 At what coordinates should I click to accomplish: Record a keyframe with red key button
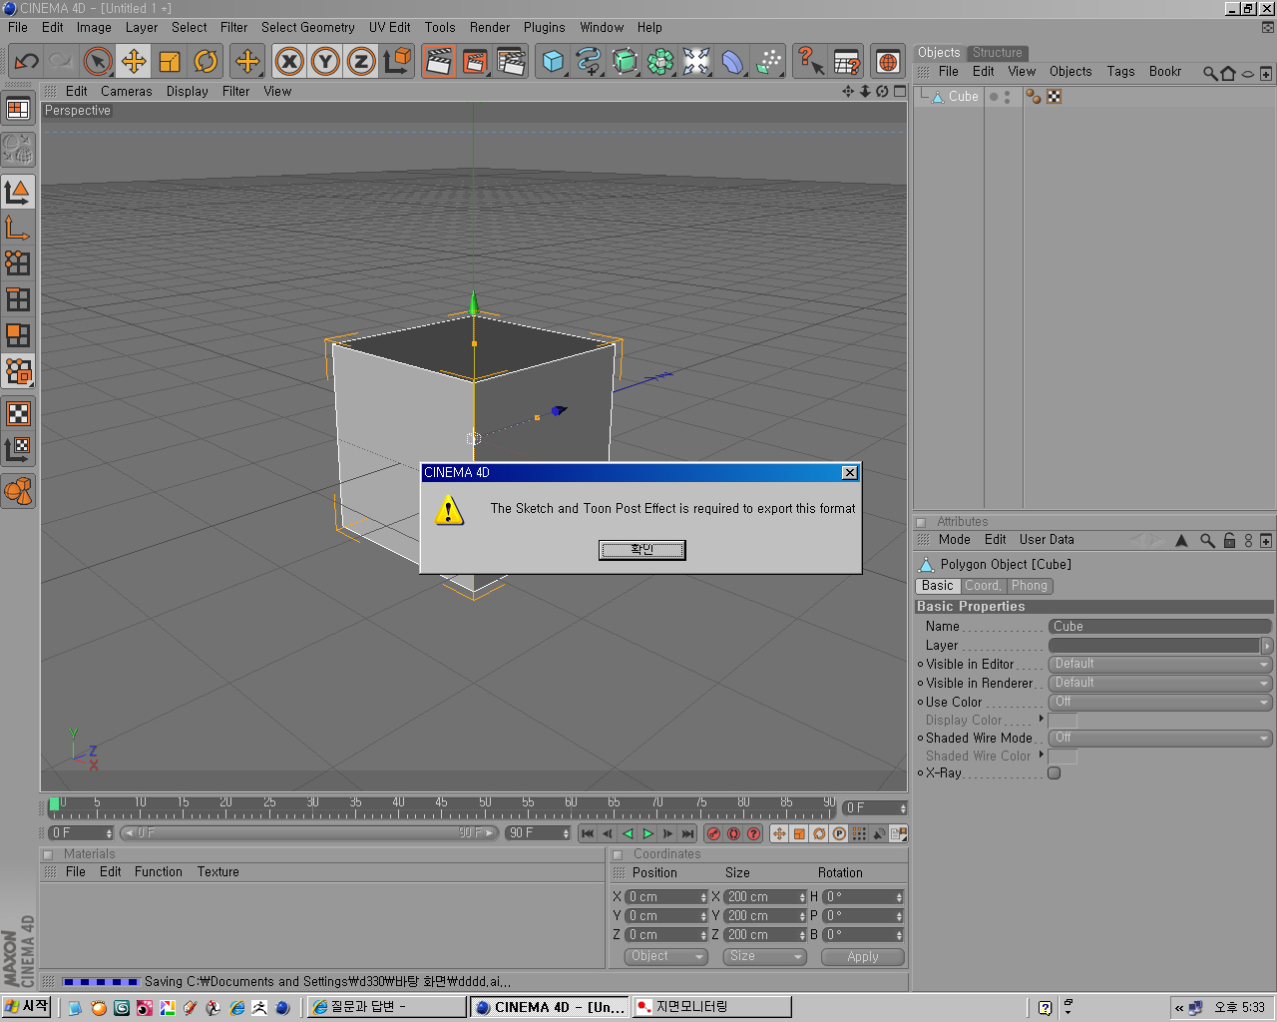tap(713, 833)
